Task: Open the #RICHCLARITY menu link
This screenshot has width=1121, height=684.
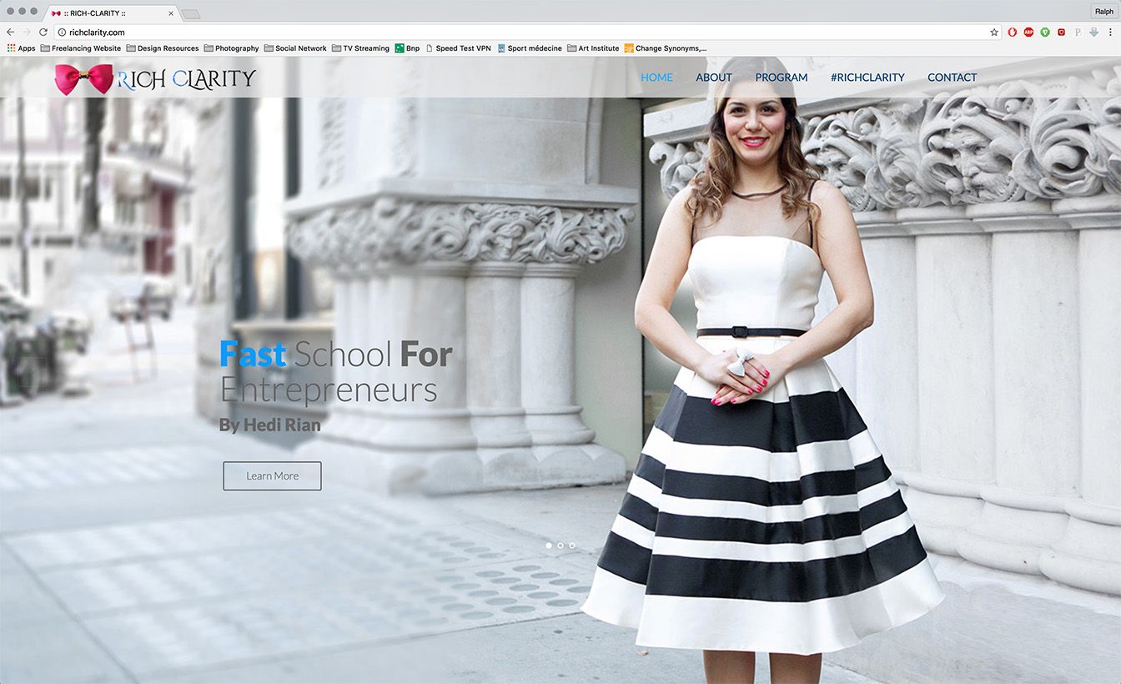Action: [867, 78]
